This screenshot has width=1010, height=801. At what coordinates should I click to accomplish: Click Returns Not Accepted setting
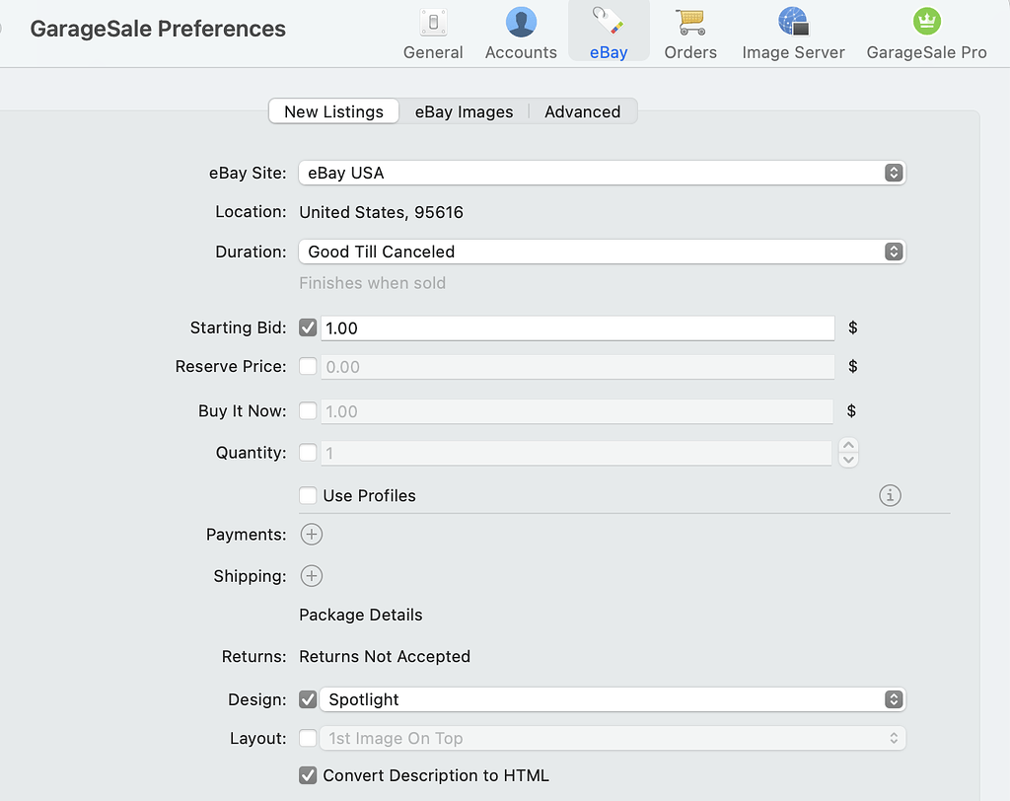pos(385,656)
